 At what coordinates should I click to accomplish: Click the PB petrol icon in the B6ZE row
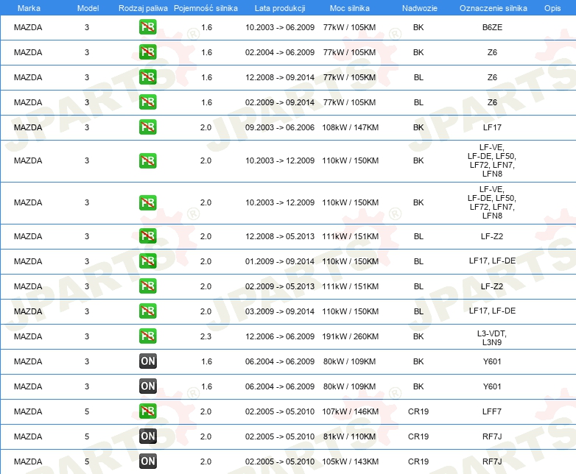(147, 28)
